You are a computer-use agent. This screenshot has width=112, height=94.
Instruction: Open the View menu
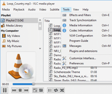[76, 9]
